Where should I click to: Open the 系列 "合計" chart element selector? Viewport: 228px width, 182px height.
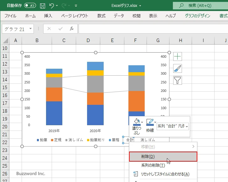click(x=173, y=126)
